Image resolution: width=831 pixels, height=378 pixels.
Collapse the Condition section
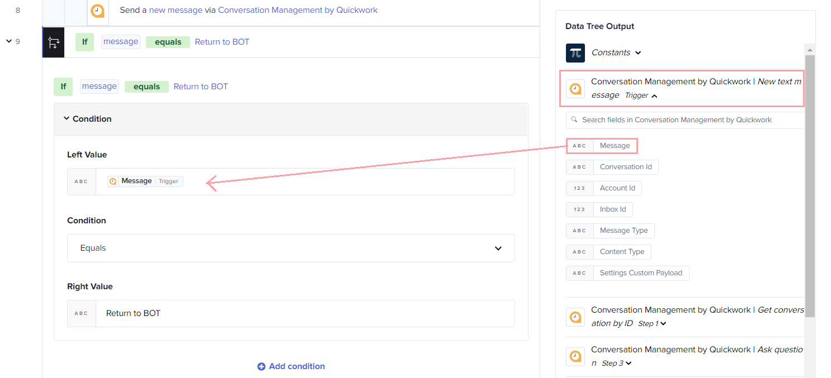(67, 118)
